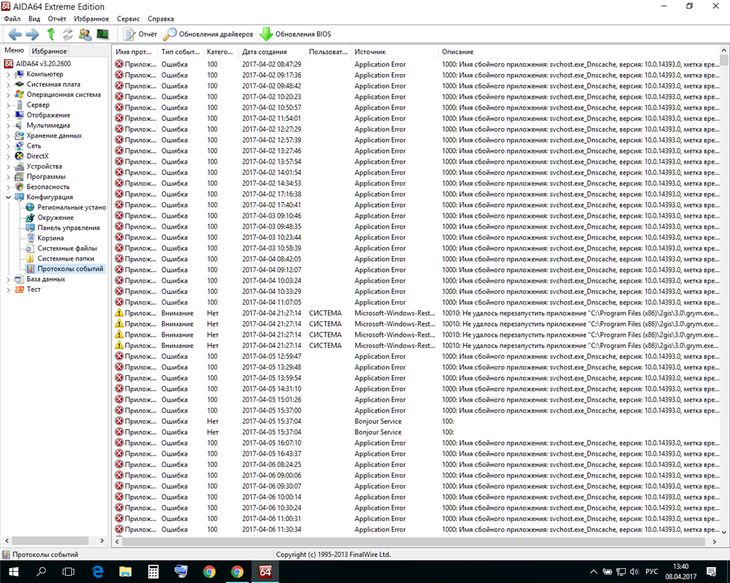Select Мультимедиа tree item
The image size is (730, 583).
48,125
